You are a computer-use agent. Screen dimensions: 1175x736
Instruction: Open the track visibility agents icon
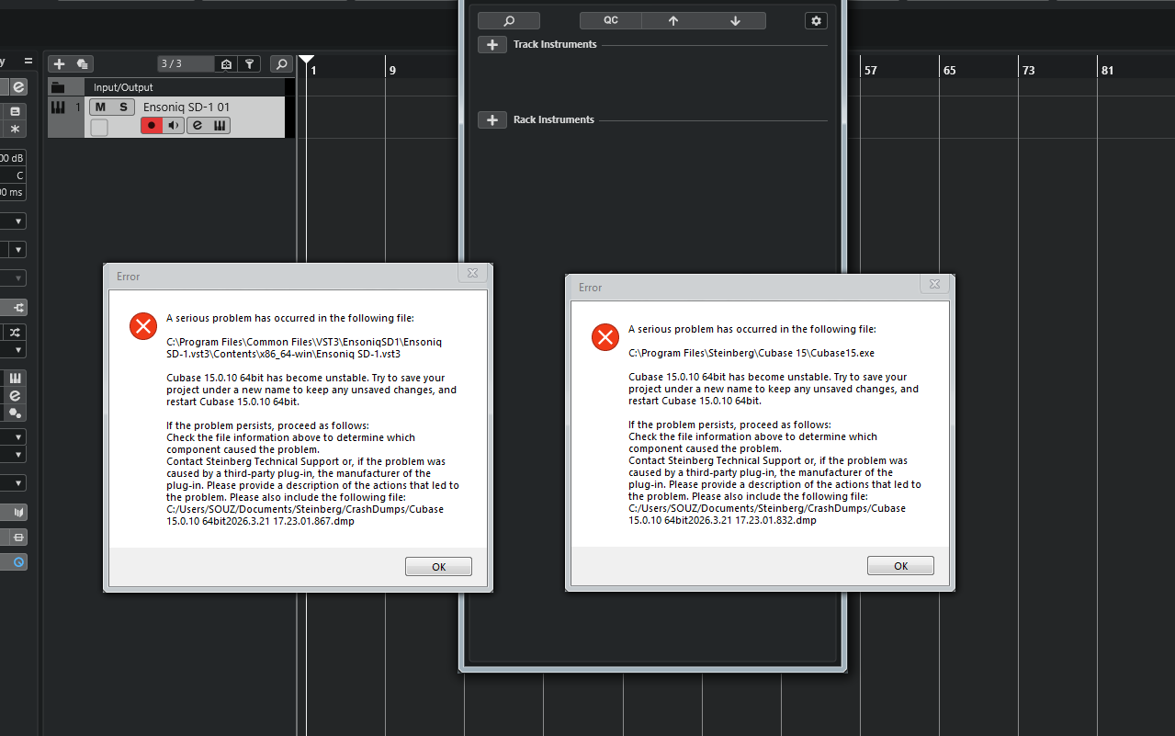(x=227, y=63)
